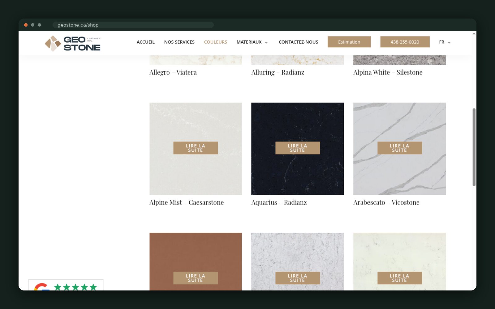Click Lire la suite on the gray marble swatch
This screenshot has width=495, height=309.
pos(297,278)
